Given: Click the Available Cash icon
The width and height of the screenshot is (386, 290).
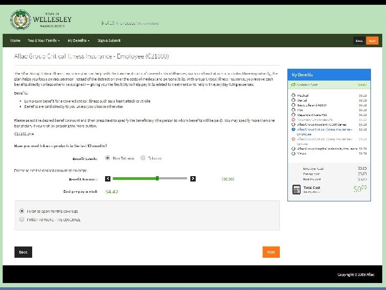Looking at the screenshot, I should (x=293, y=85).
